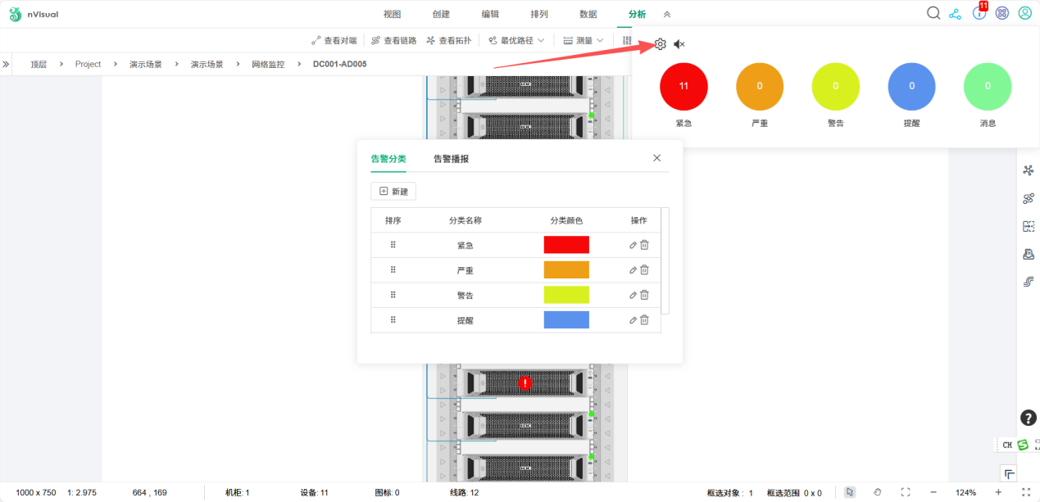Image resolution: width=1040 pixels, height=502 pixels.
Task: Click the sliders icon after 测量
Action: [x=627, y=40]
